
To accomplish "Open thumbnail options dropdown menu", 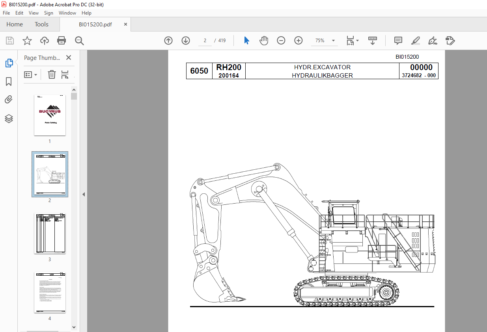I will [30, 74].
